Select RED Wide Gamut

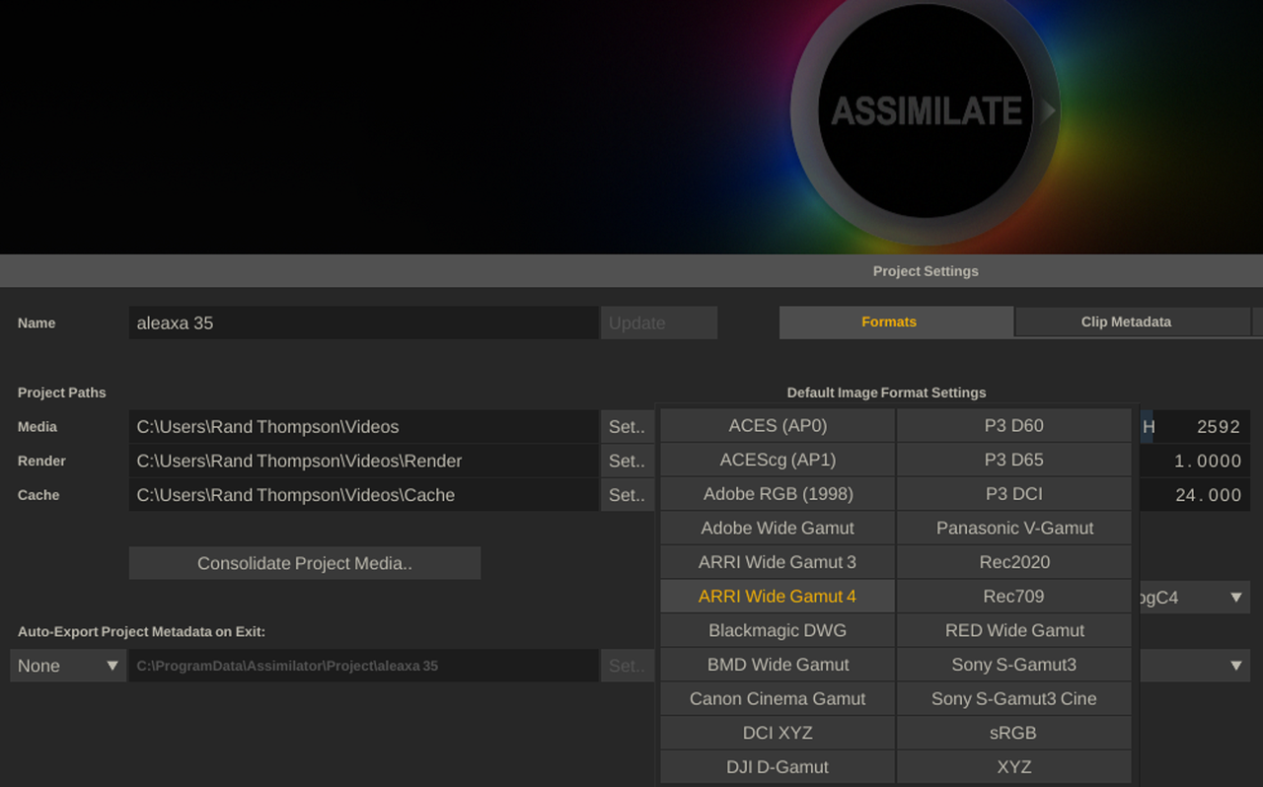(x=1013, y=630)
